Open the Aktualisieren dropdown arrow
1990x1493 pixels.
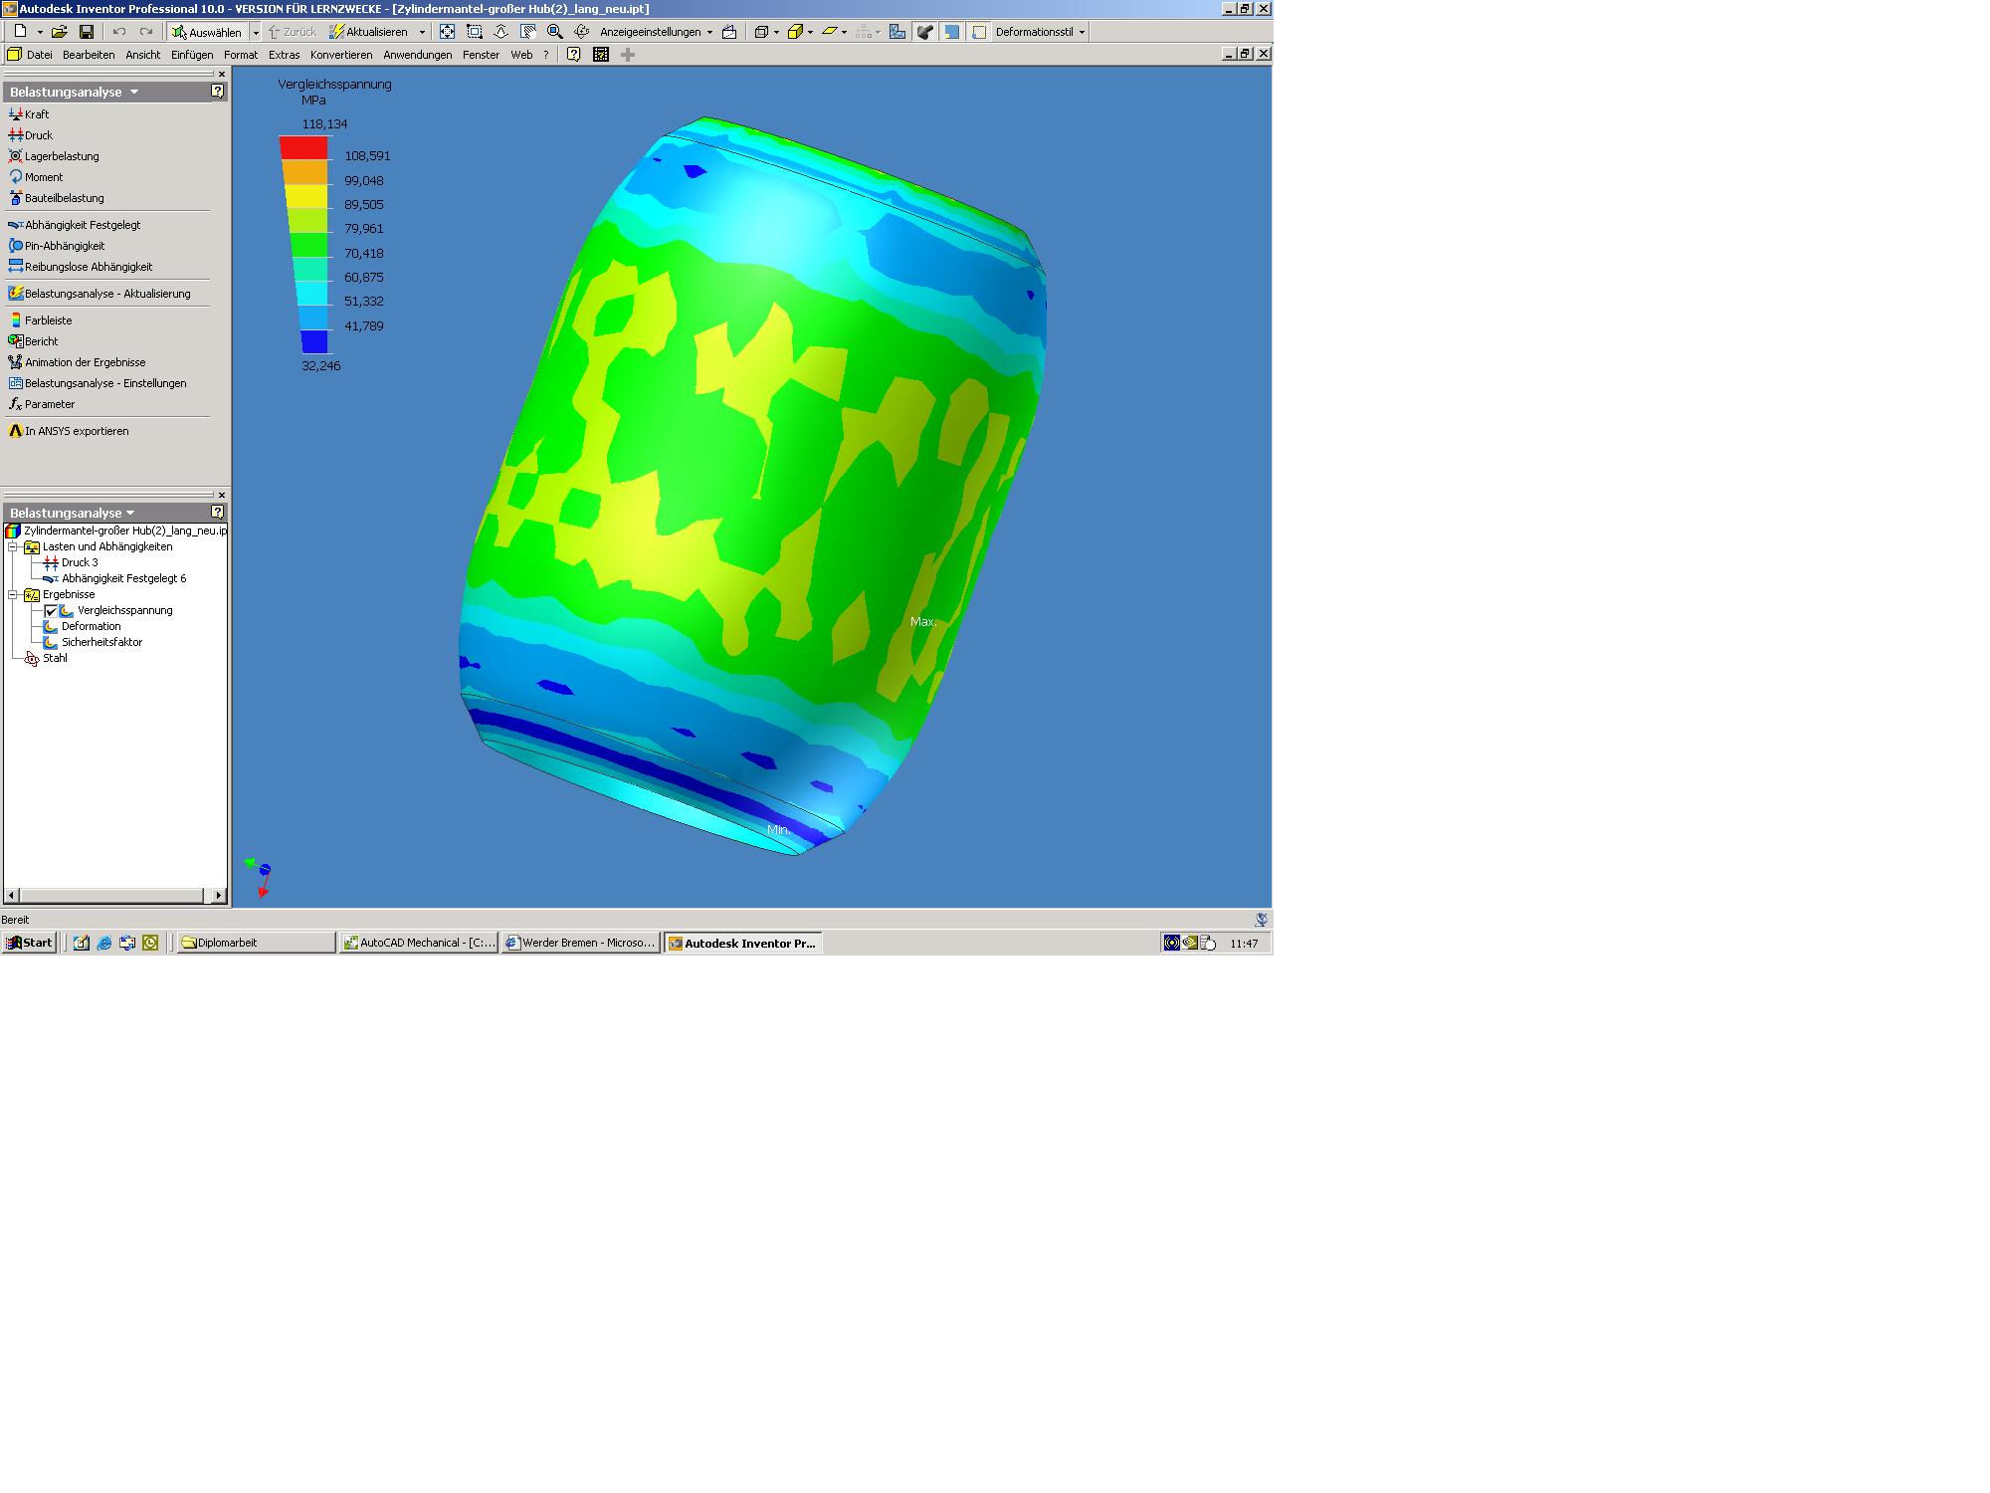pos(422,32)
